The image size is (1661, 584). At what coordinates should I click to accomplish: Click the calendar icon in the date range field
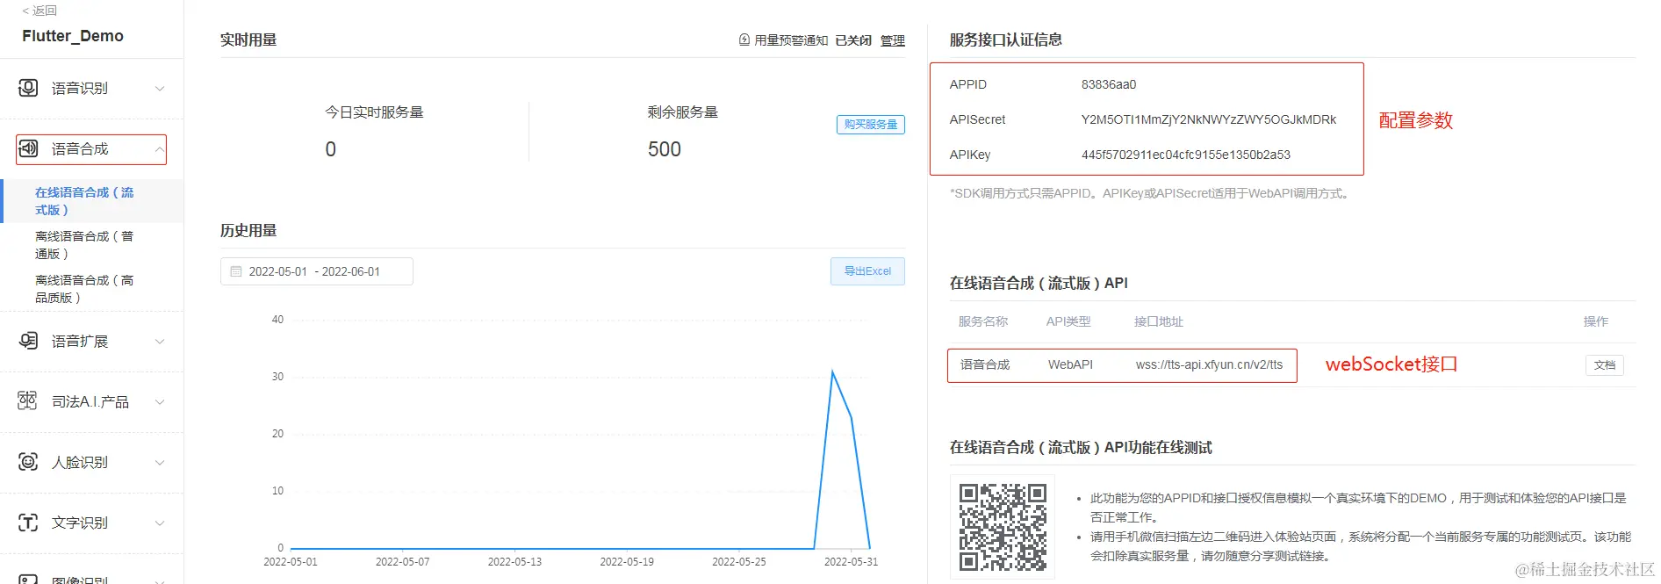point(236,271)
